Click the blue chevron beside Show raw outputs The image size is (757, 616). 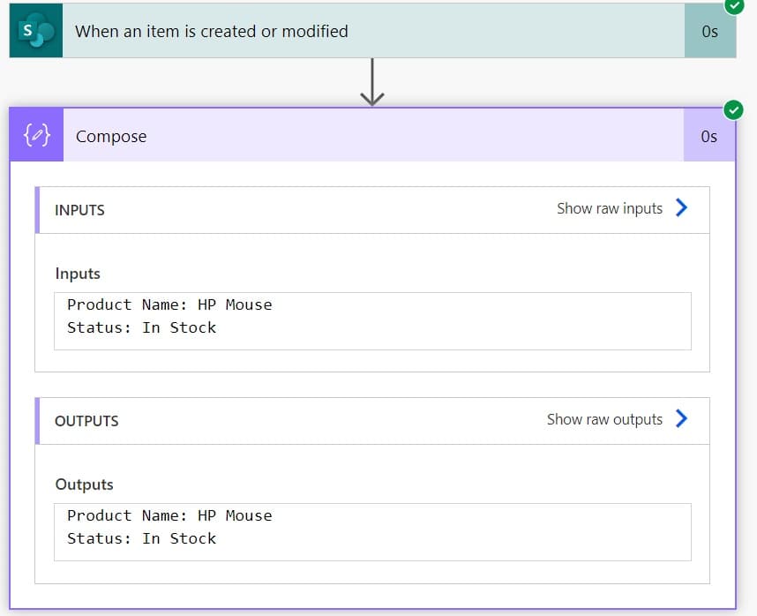coord(681,418)
